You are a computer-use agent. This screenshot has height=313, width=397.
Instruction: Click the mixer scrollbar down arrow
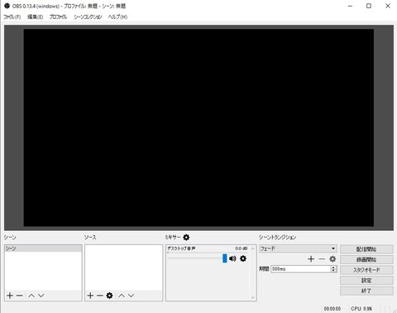(x=253, y=297)
